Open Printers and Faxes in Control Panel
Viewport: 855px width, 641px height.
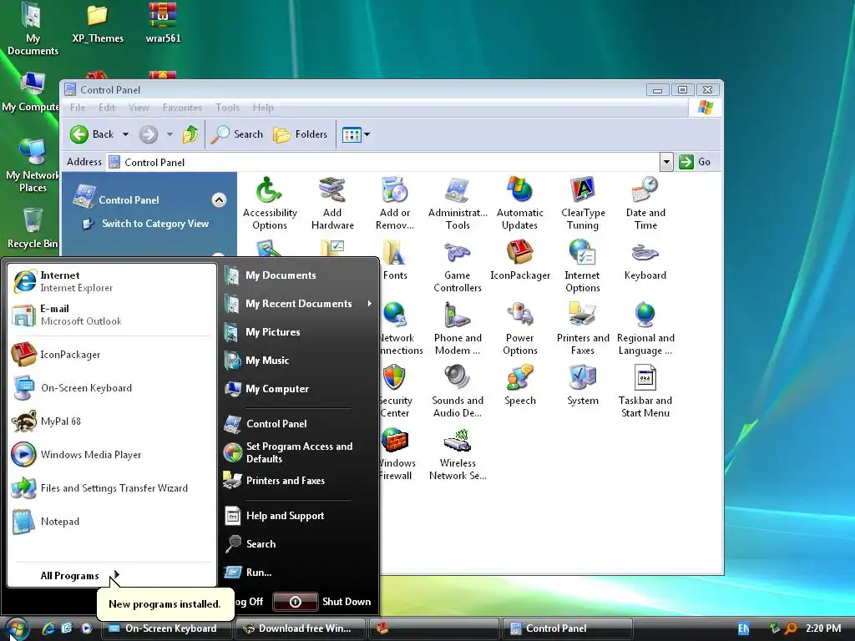pyautogui.click(x=582, y=329)
